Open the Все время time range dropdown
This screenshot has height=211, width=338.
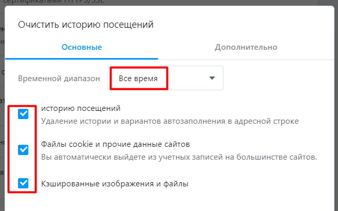(x=165, y=78)
